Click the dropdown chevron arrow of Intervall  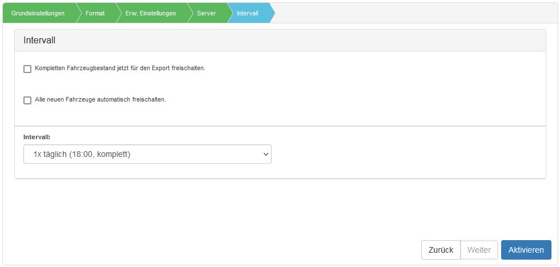[x=265, y=154]
